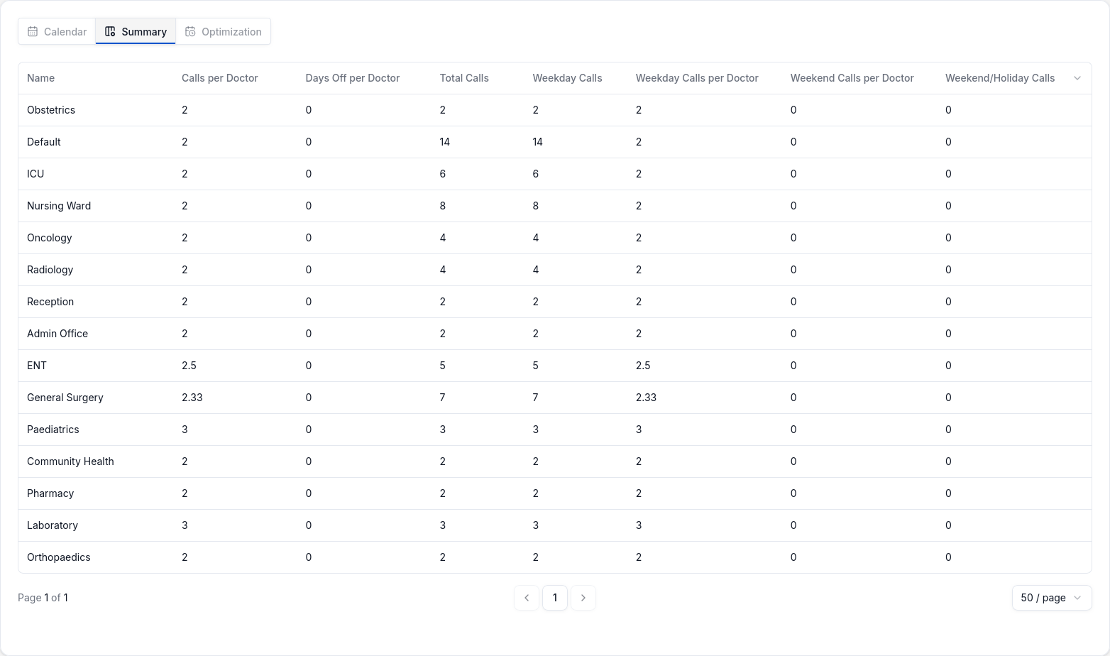Expand column options chevron in header
Viewport: 1110px width, 656px height.
[1077, 78]
